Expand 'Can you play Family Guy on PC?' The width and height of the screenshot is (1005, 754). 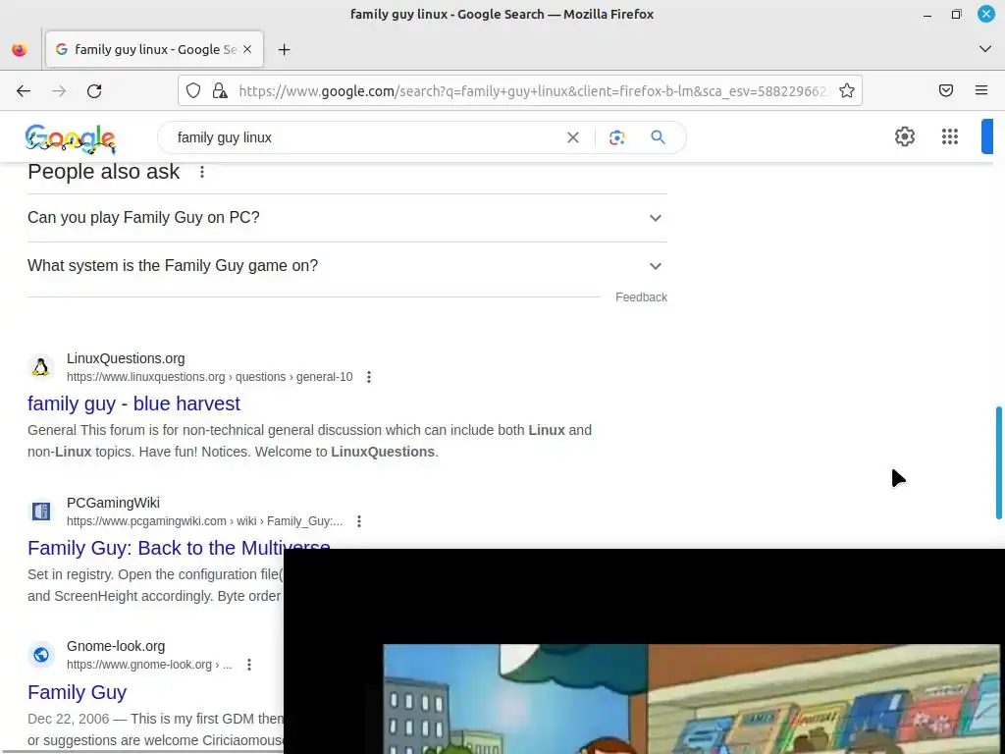pos(347,218)
